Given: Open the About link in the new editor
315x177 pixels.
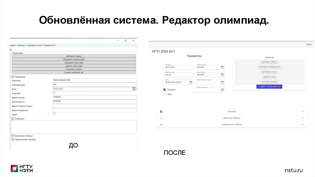Looking at the screenshot, I should [x=309, y=44].
